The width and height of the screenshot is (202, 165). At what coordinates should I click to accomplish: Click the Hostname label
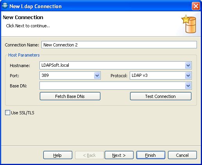(20, 66)
